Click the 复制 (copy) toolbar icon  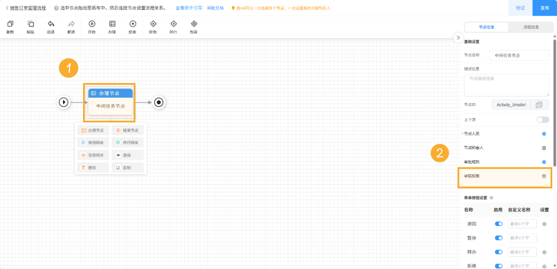pyautogui.click(x=10, y=24)
